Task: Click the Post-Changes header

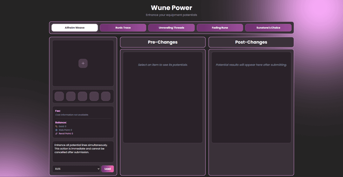Action: pyautogui.click(x=251, y=42)
